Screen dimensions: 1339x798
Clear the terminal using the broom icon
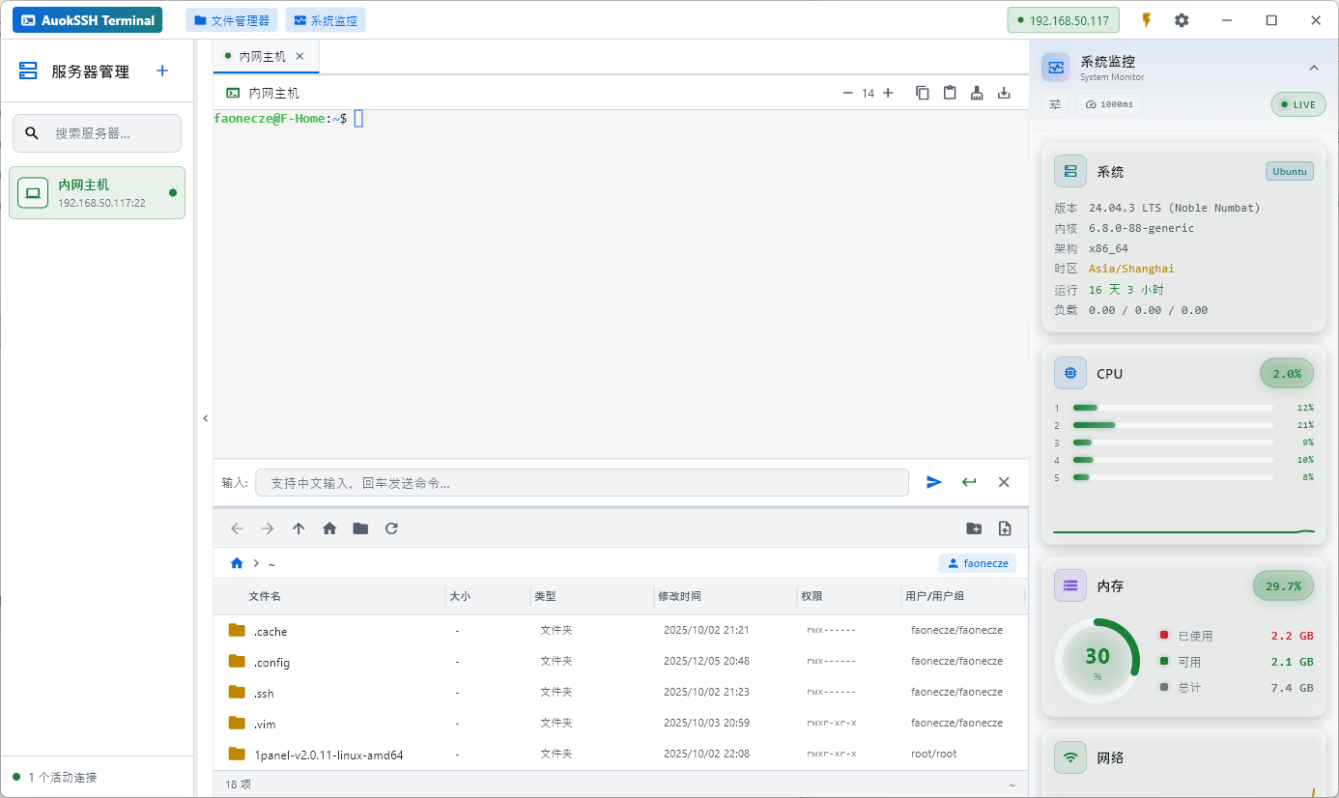977,93
